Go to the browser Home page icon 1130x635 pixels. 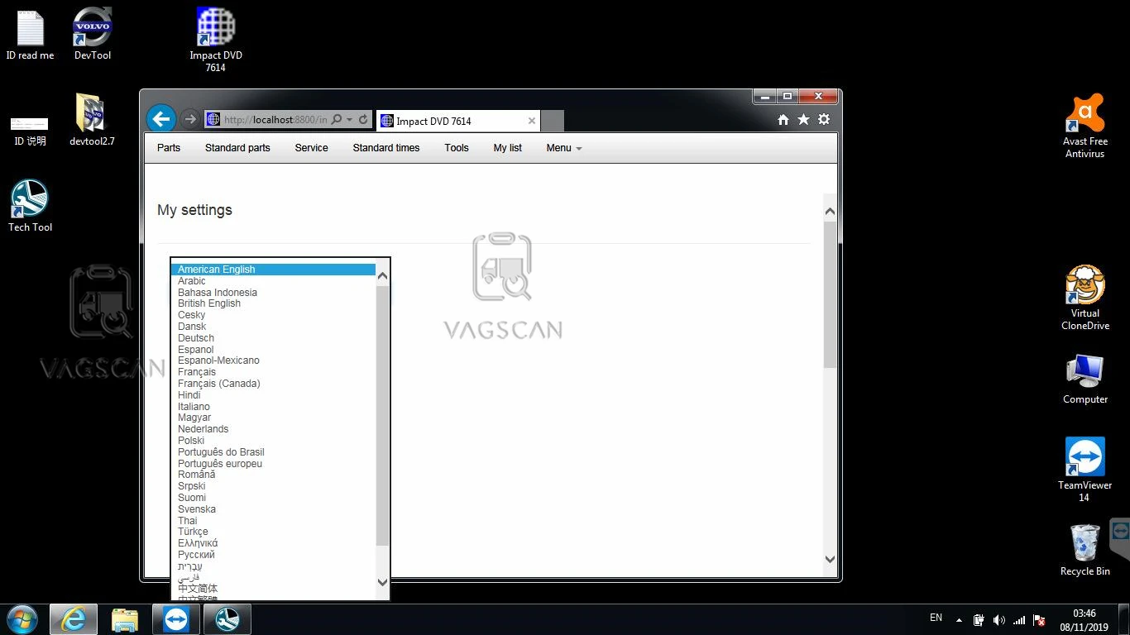point(783,120)
